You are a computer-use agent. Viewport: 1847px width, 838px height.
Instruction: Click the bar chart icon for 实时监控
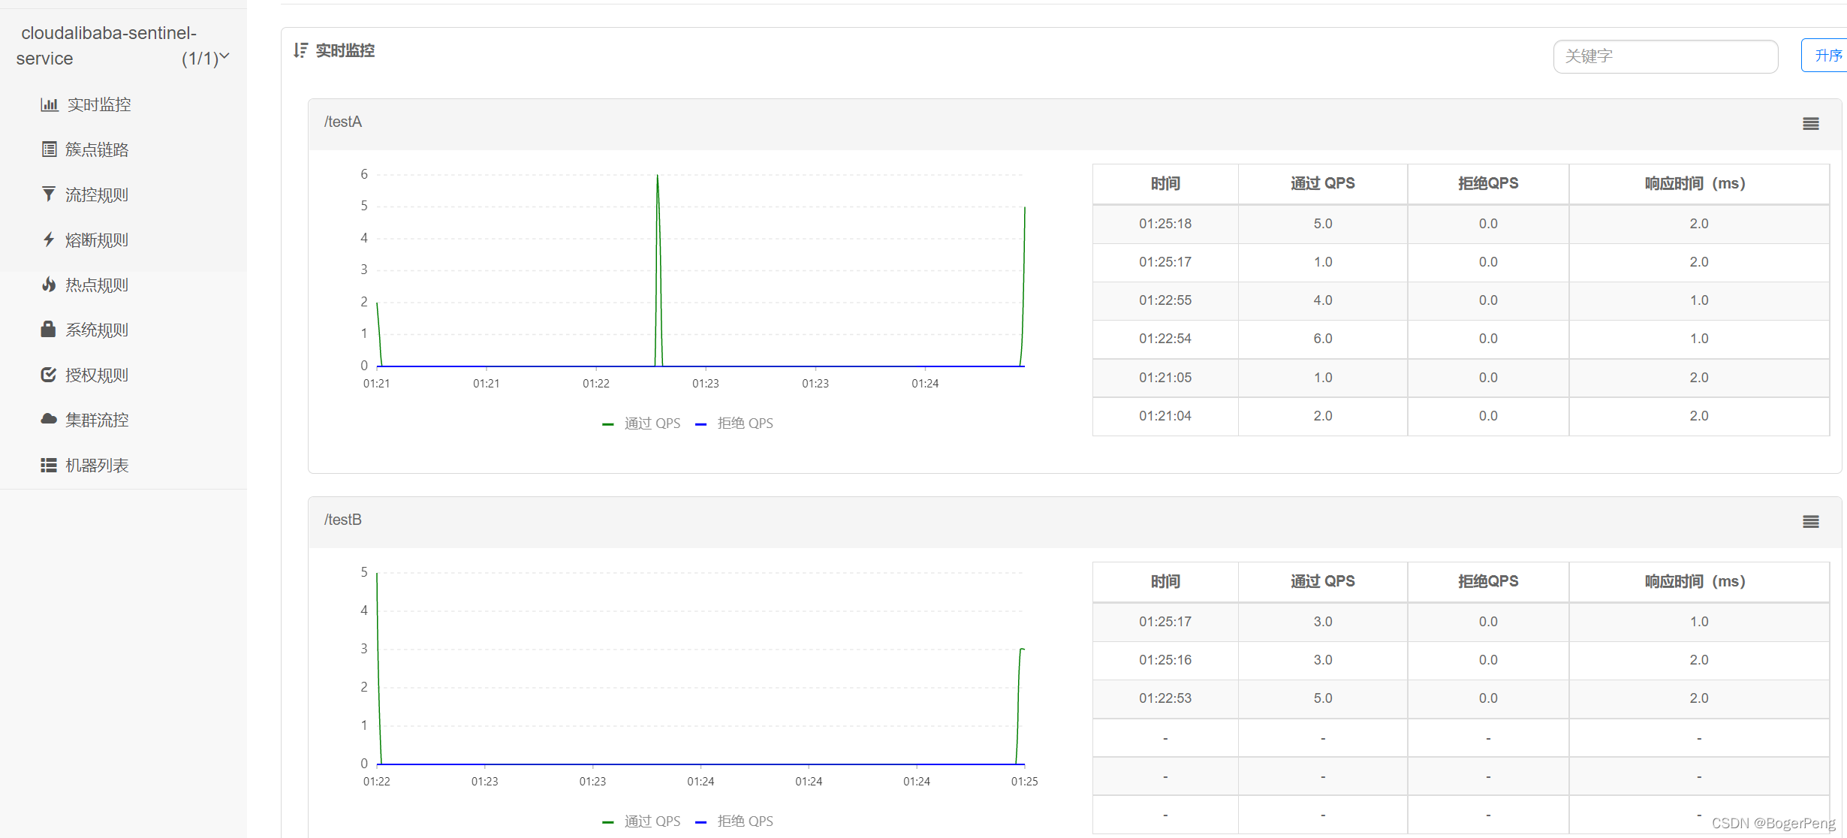pos(49,104)
